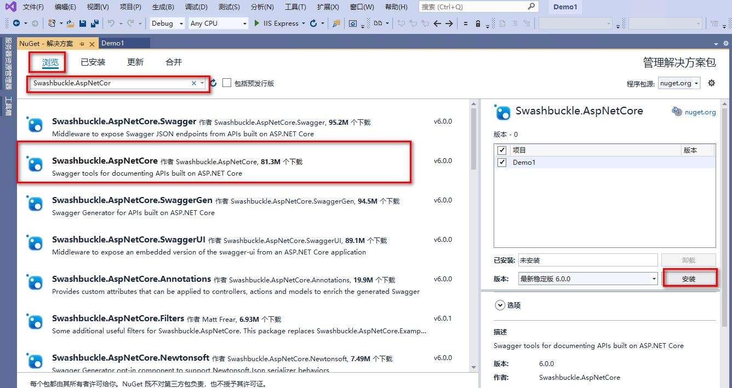This screenshot has width=732, height=388.
Task: Switch to the 已安装 tab
Action: tap(93, 62)
